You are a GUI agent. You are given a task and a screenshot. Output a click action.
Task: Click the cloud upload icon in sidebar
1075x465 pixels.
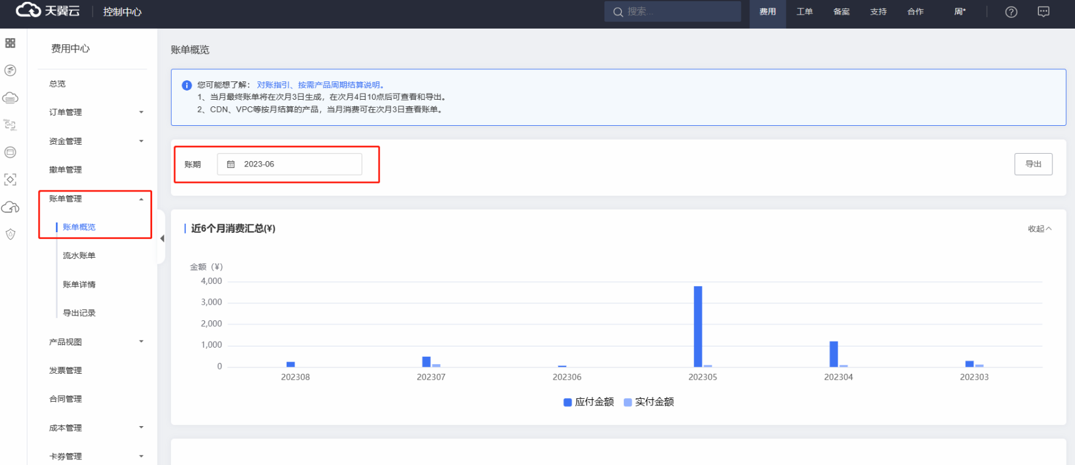click(x=10, y=207)
